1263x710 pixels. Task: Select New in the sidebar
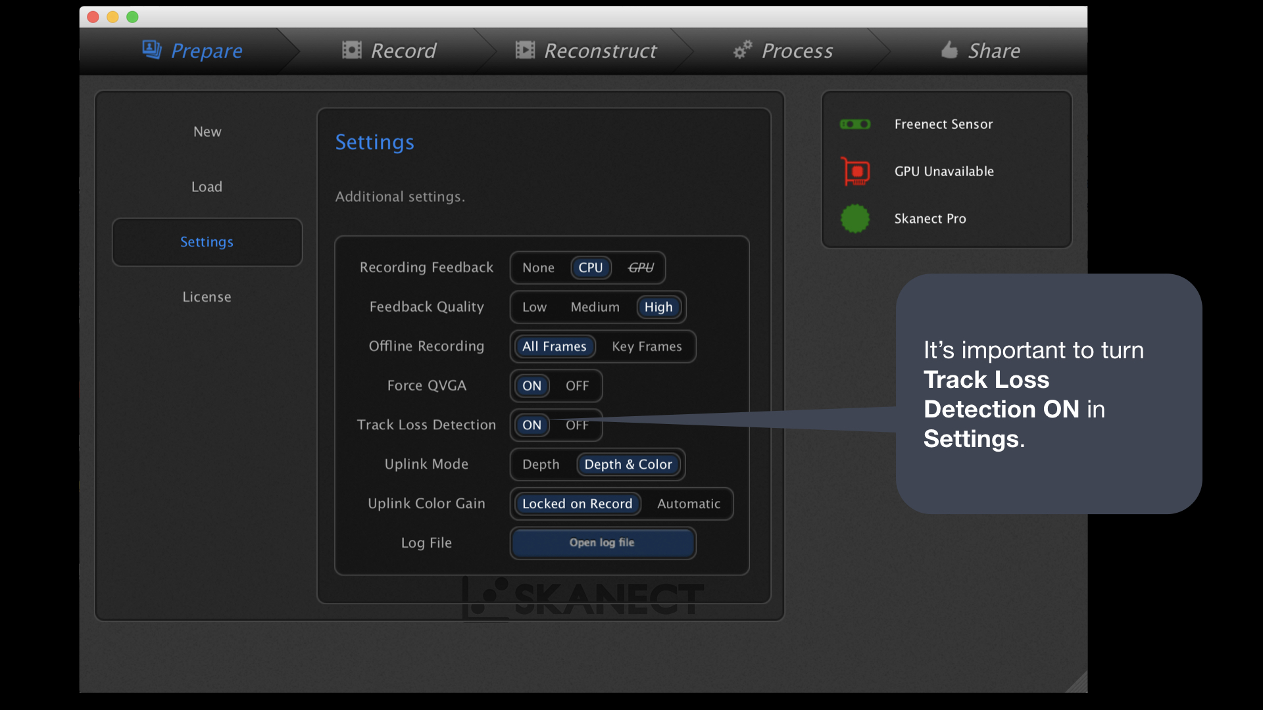pyautogui.click(x=207, y=131)
